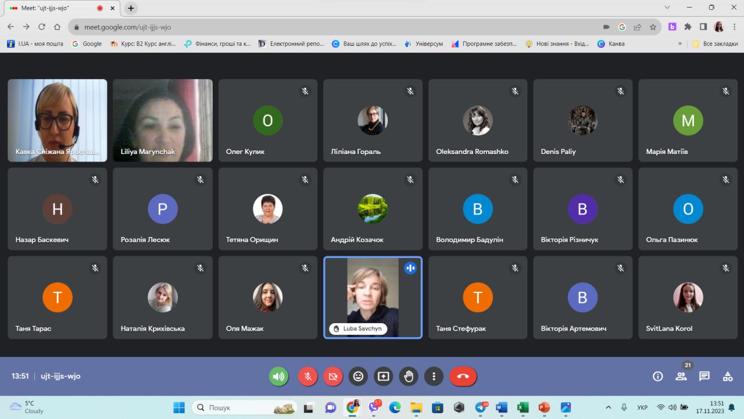Screen dimensions: 744x419
Task: Open the Activities shapes icon
Action: click(x=727, y=377)
